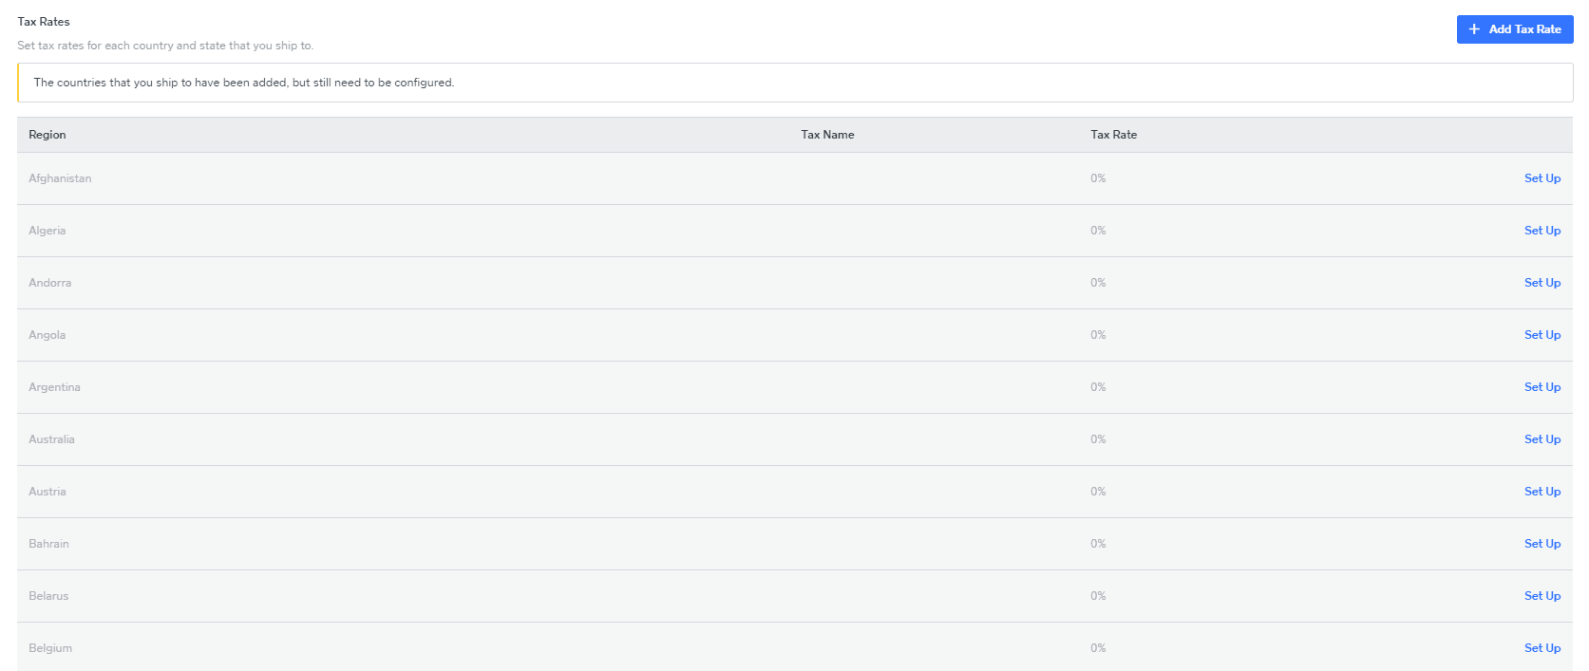Open Set Up for Algeria
This screenshot has height=671, width=1589.
[1542, 231]
